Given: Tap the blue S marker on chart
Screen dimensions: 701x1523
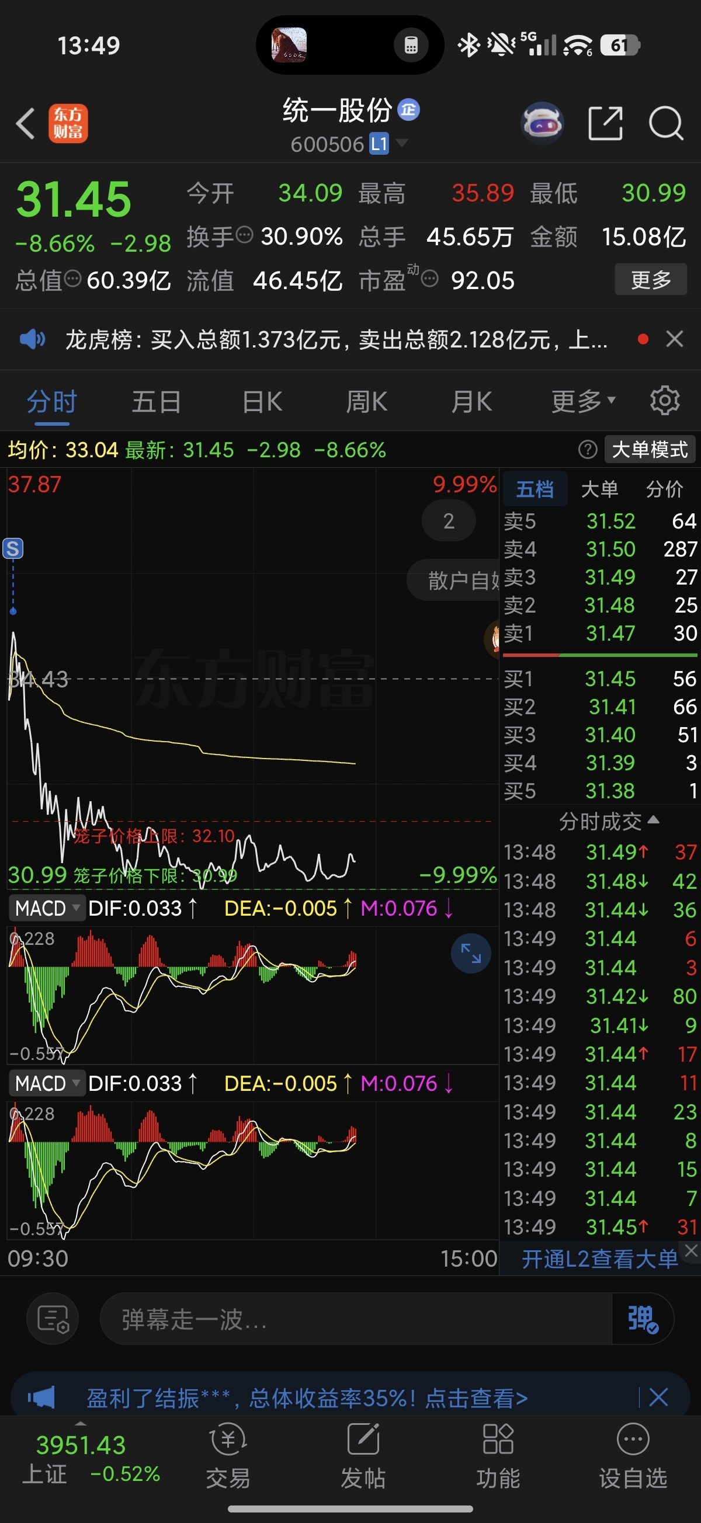Looking at the screenshot, I should pos(13,549).
